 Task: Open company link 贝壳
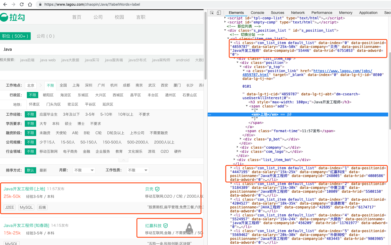[x=149, y=189]
